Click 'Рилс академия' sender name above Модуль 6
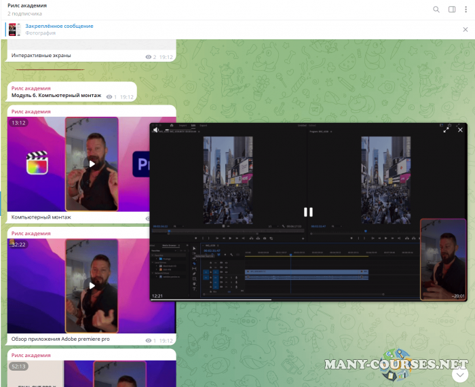Image resolution: width=475 pixels, height=387 pixels. click(31, 88)
